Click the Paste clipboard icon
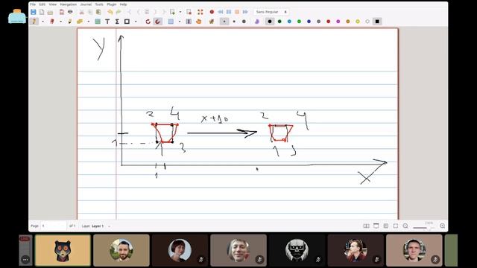This screenshot has height=268, width=477. coord(98,12)
